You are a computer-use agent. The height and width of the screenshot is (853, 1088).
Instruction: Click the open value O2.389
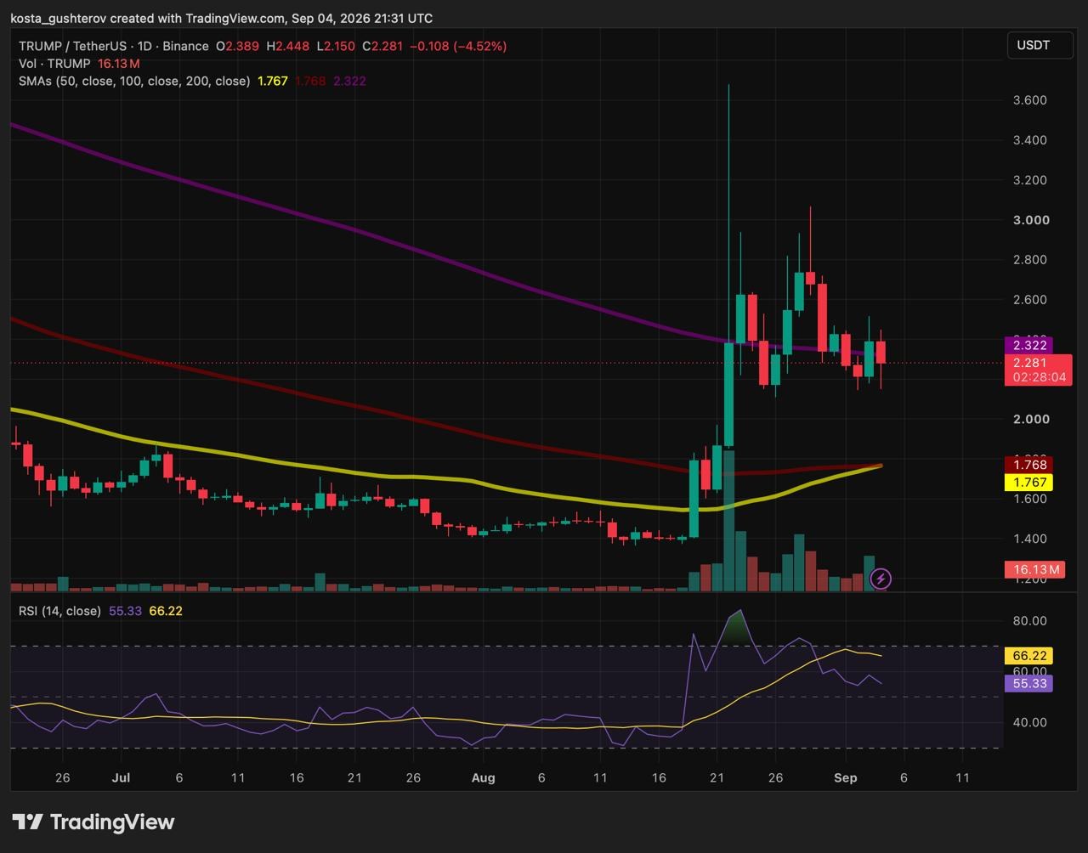238,46
